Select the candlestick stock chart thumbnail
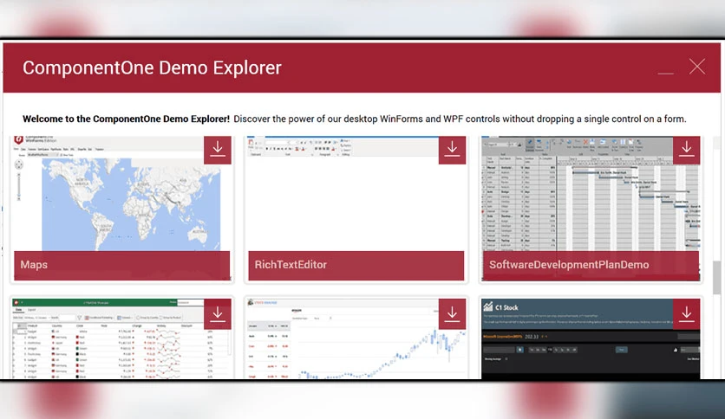725x419 pixels. tap(356, 338)
